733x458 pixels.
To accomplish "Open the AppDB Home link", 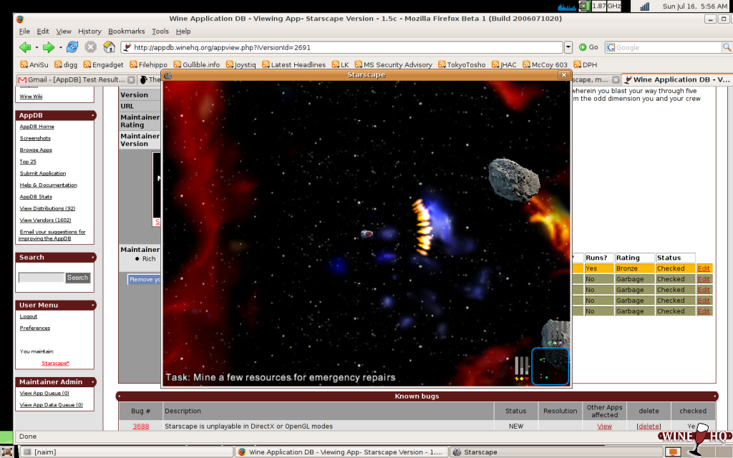I will coord(37,127).
